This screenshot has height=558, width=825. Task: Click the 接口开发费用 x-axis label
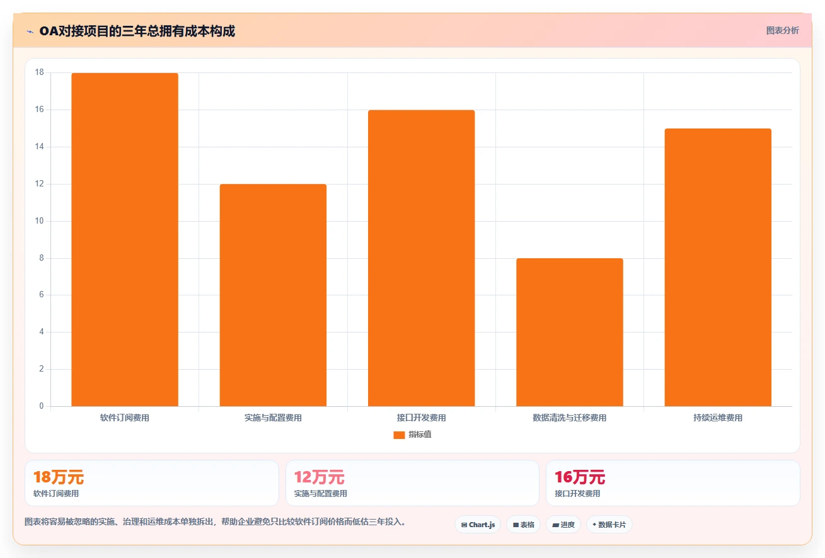point(421,418)
